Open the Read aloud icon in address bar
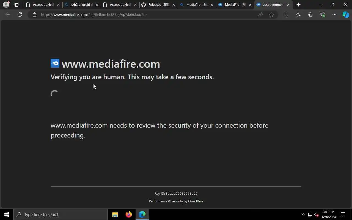Screen dimensions: 352x220 [260, 15]
